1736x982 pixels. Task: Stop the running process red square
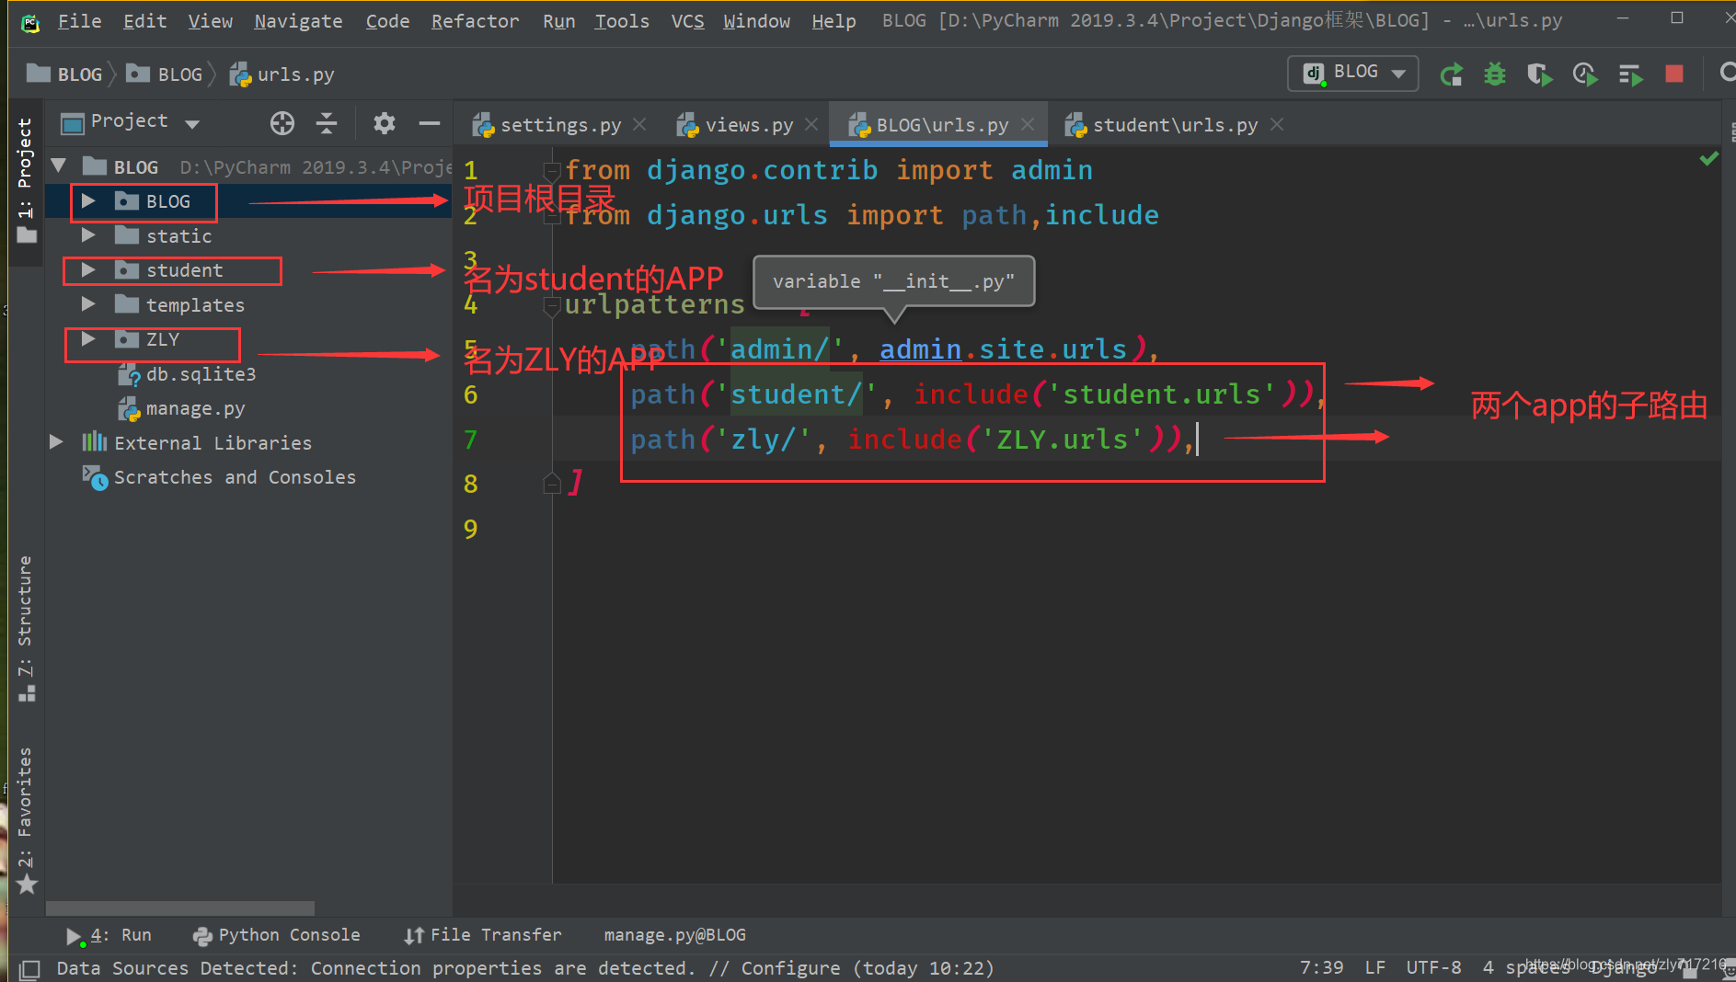click(x=1674, y=74)
